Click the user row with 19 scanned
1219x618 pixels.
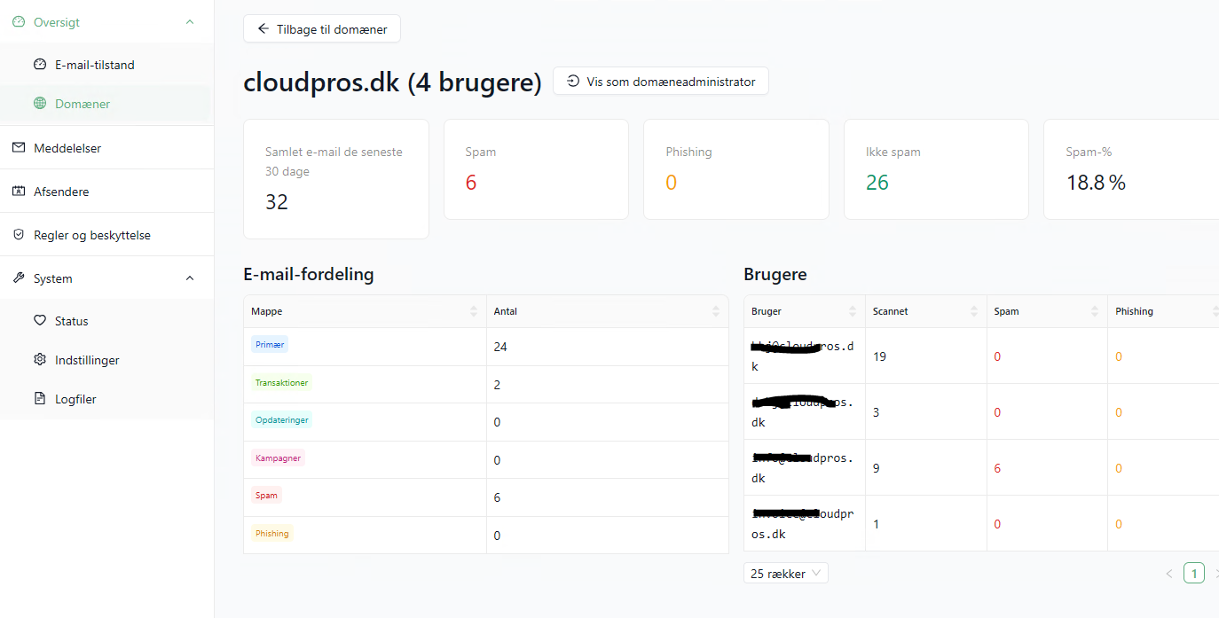pos(981,356)
